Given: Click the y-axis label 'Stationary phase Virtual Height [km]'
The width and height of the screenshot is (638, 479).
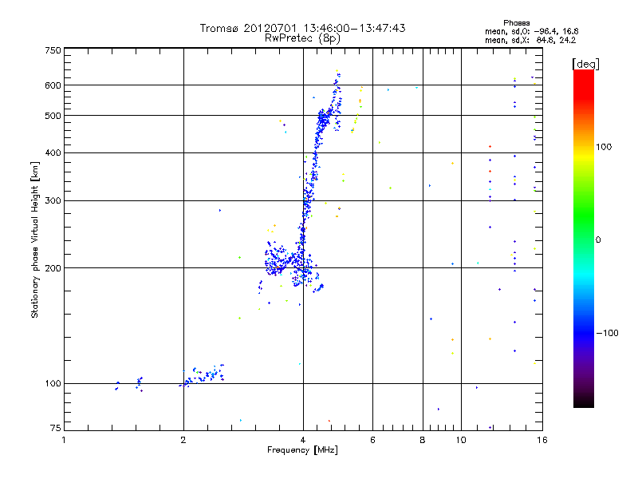Looking at the screenshot, I should 34,240.
